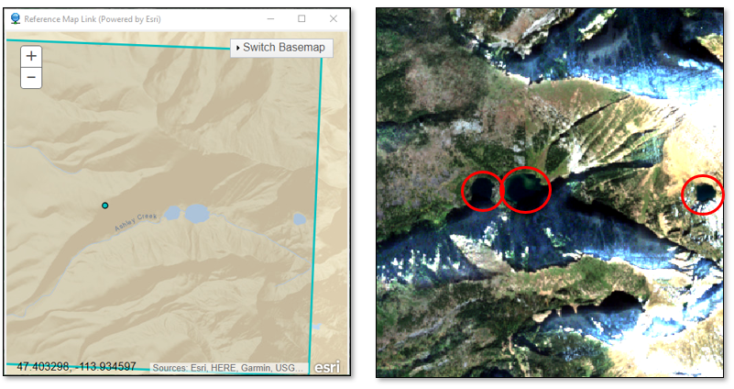Viewport: 734px width, 389px height.
Task: Click the rightmost red circle in satellite image
Action: pos(703,194)
